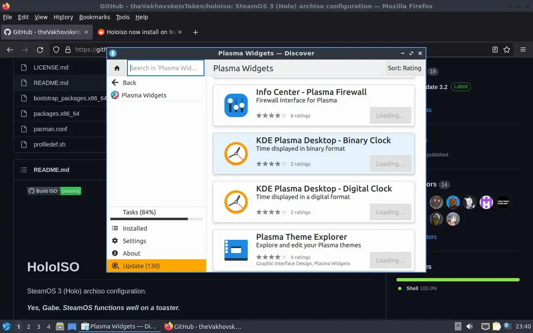Open the application launcher in taskbar

(7, 326)
